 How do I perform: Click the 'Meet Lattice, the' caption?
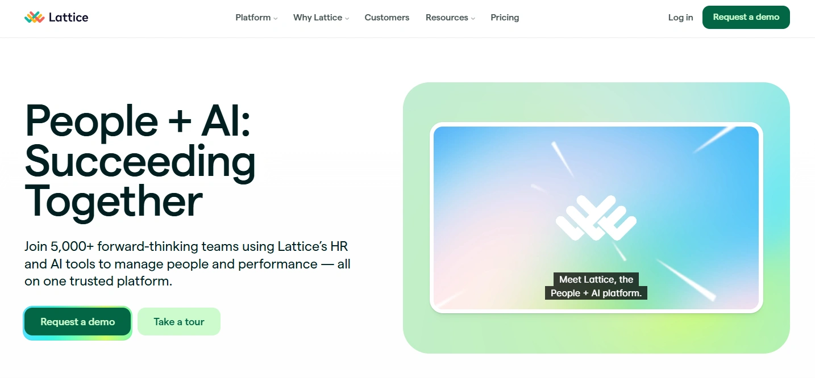click(x=596, y=279)
